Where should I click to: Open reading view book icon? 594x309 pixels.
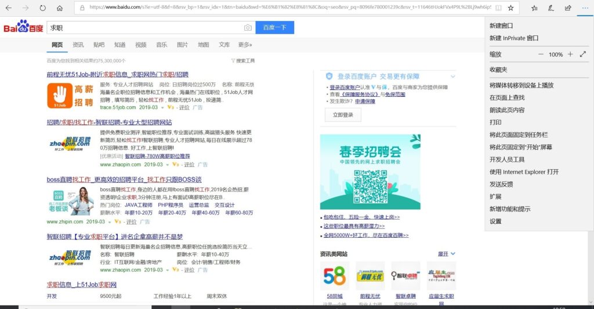click(498, 8)
